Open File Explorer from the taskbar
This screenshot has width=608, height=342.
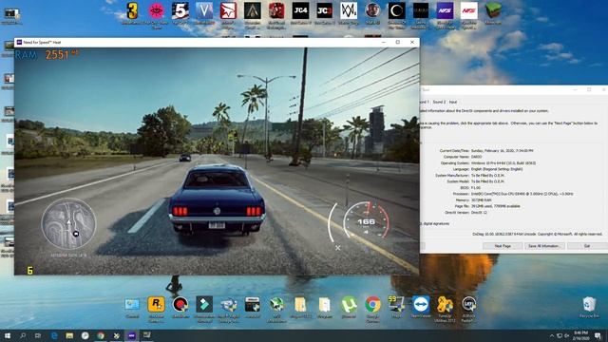point(69,335)
